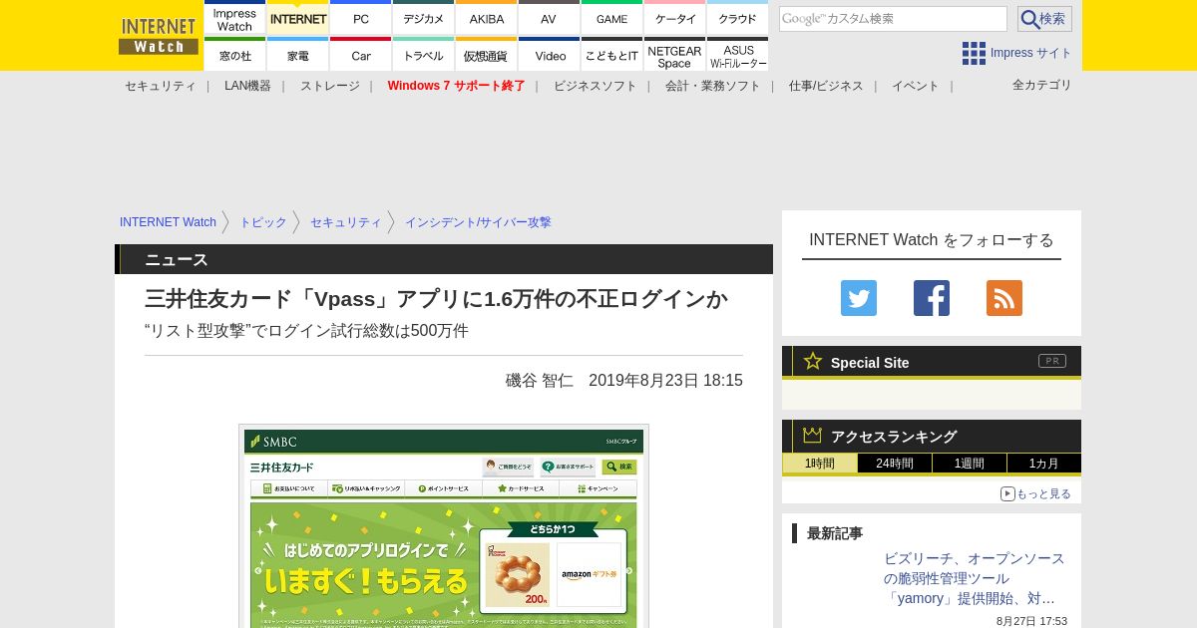Click the Google custom search field
The height and width of the screenshot is (628, 1197).
(893, 19)
